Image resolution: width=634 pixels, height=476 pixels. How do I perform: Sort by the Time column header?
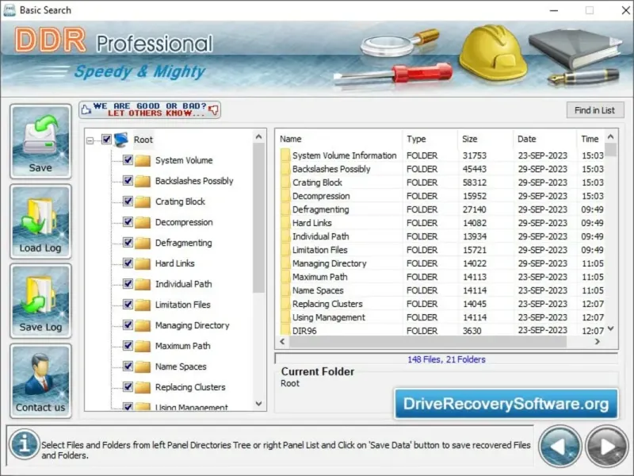(x=590, y=139)
